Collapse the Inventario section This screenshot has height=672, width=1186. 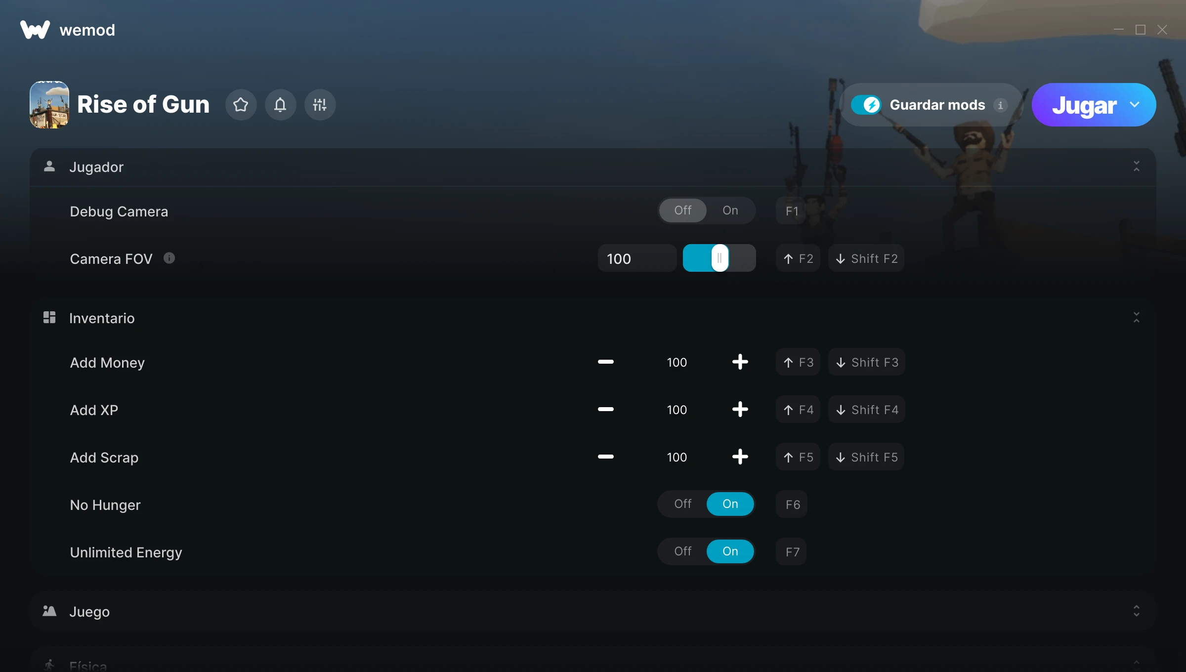click(x=1136, y=318)
